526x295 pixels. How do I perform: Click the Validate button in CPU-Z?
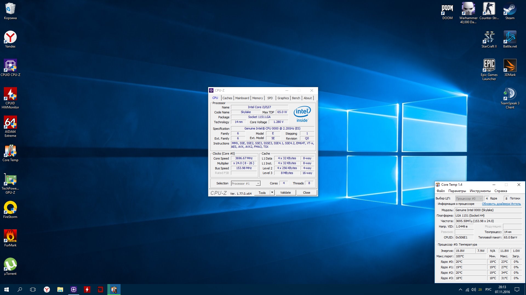(285, 193)
